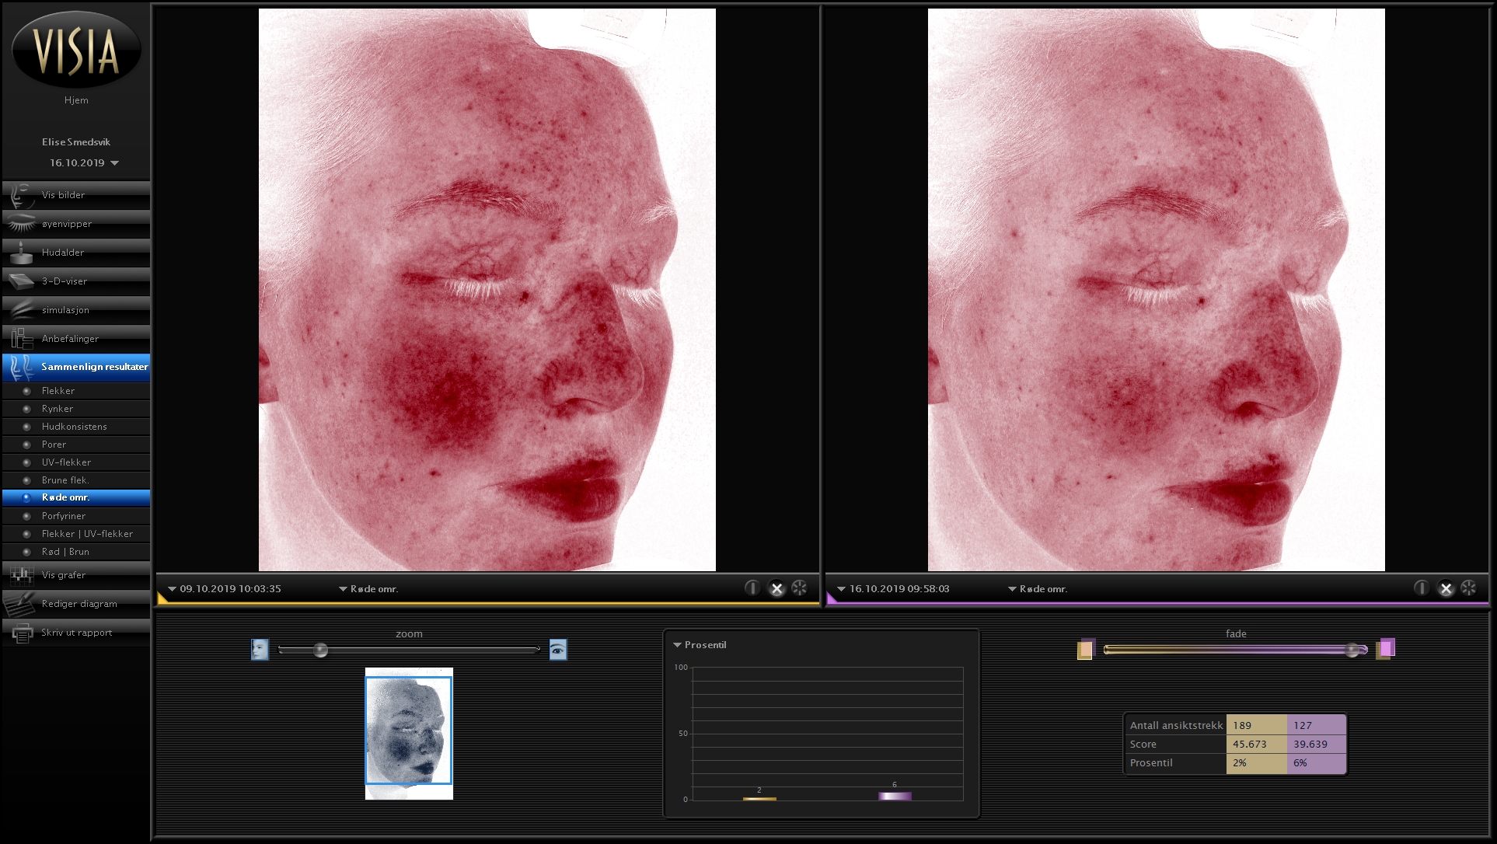Image resolution: width=1497 pixels, height=844 pixels.
Task: Click info icon on left image panel
Action: (x=752, y=588)
